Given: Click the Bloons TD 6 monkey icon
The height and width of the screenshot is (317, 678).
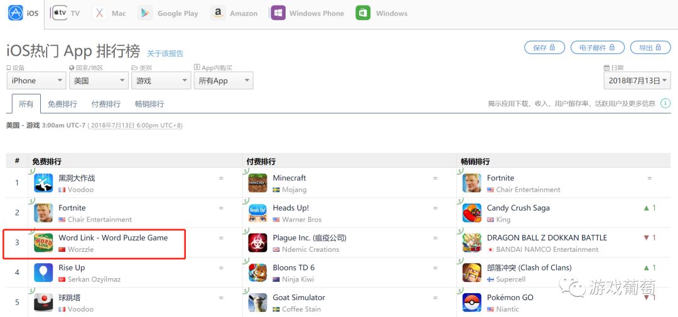Looking at the screenshot, I should click(258, 273).
